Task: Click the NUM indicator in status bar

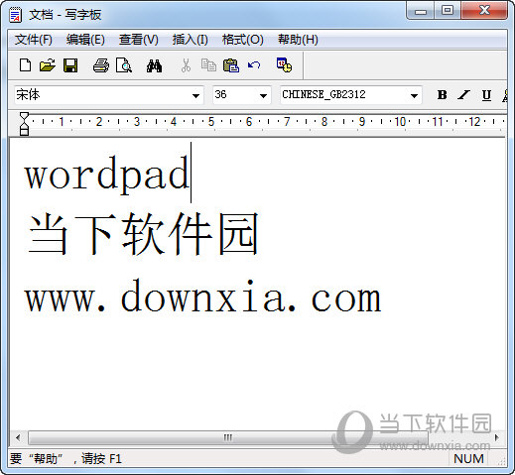Action: (x=468, y=459)
